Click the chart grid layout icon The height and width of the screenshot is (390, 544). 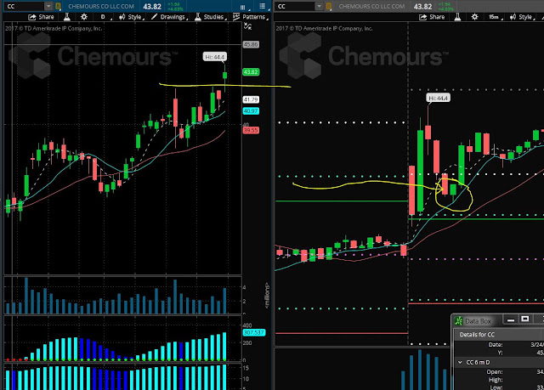coord(243,7)
